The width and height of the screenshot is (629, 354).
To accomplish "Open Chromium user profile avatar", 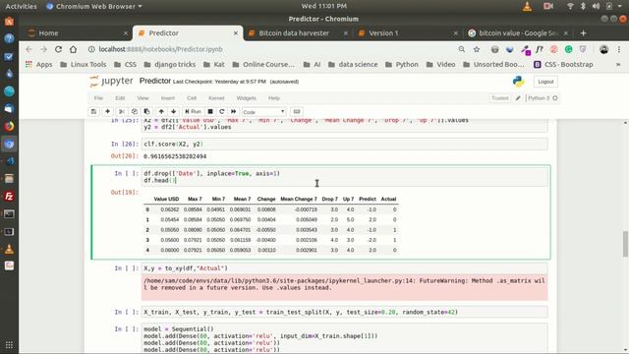I will pyautogui.click(x=603, y=49).
